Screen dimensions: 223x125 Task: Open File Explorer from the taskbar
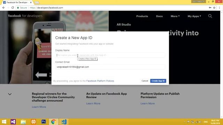[23, 122]
